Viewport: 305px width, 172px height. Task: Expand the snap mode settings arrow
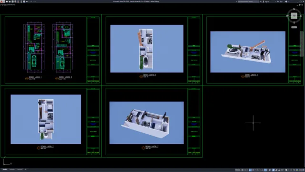click(x=248, y=170)
